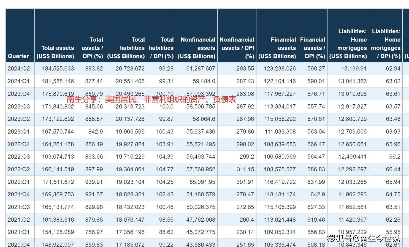Select the Home mortgages (US$ Billions) header
409x247 pixels.
(348, 44)
